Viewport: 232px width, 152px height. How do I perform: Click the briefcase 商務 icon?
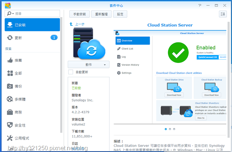click(x=10, y=112)
